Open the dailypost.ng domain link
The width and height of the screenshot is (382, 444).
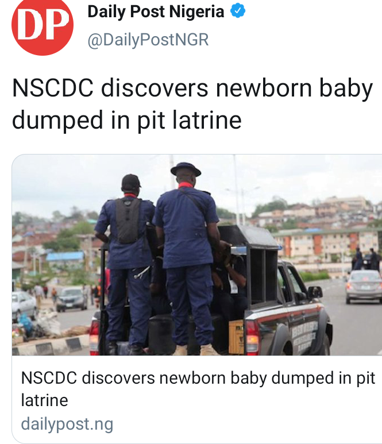(67, 424)
